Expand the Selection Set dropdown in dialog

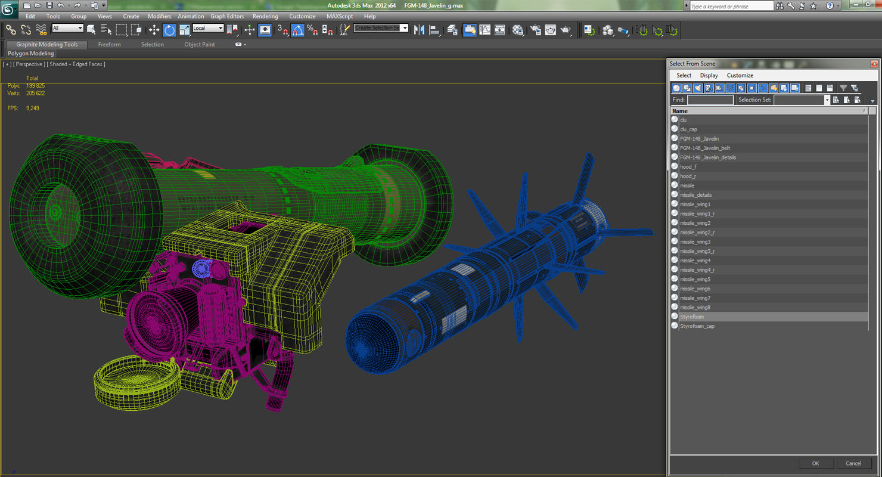tap(827, 100)
